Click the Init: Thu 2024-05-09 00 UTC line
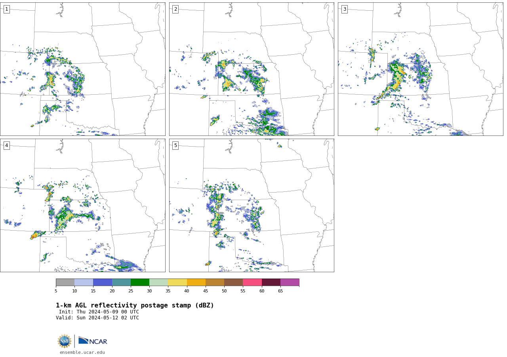This screenshot has height=357, width=507. pos(99,312)
